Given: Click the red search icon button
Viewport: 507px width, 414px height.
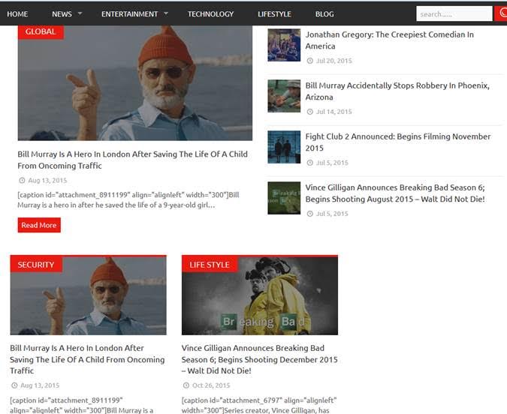Looking at the screenshot, I should (x=501, y=13).
